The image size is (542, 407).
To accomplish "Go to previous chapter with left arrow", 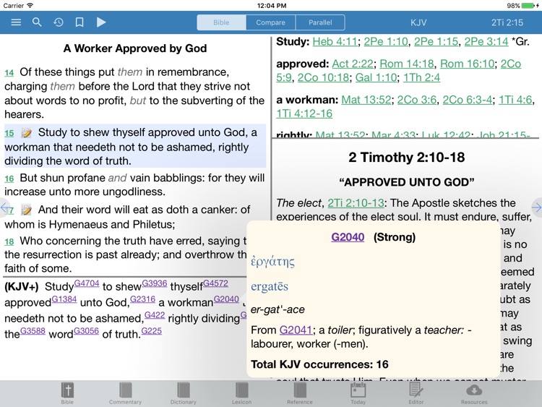I will pos(4,207).
